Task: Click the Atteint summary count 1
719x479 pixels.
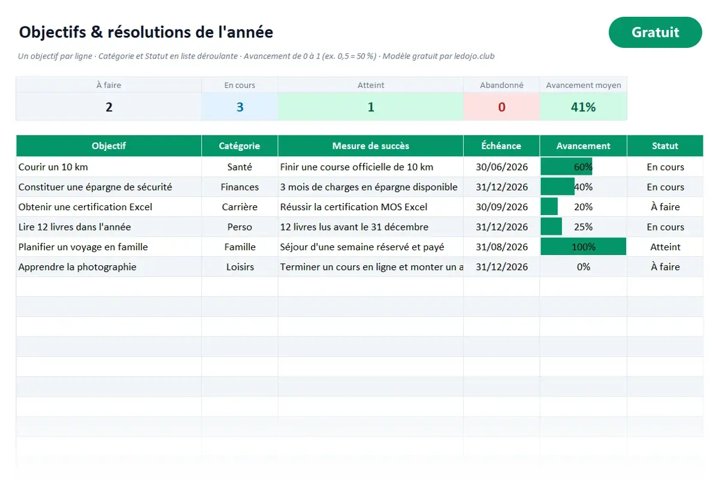Action: (370, 107)
